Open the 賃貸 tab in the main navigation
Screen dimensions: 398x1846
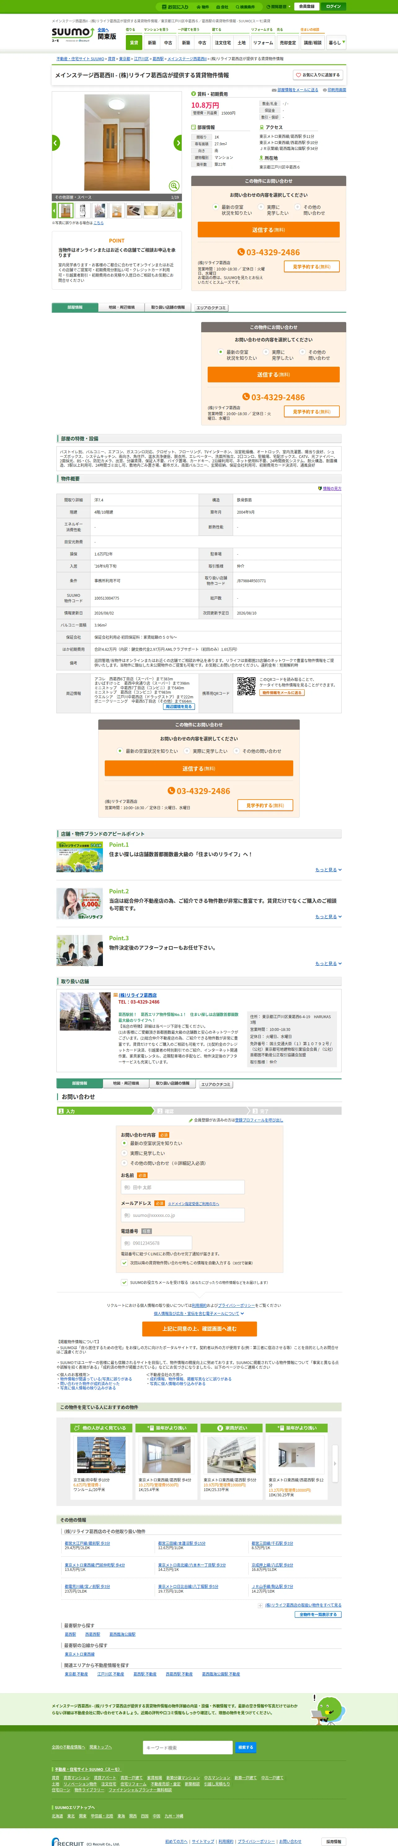click(134, 42)
